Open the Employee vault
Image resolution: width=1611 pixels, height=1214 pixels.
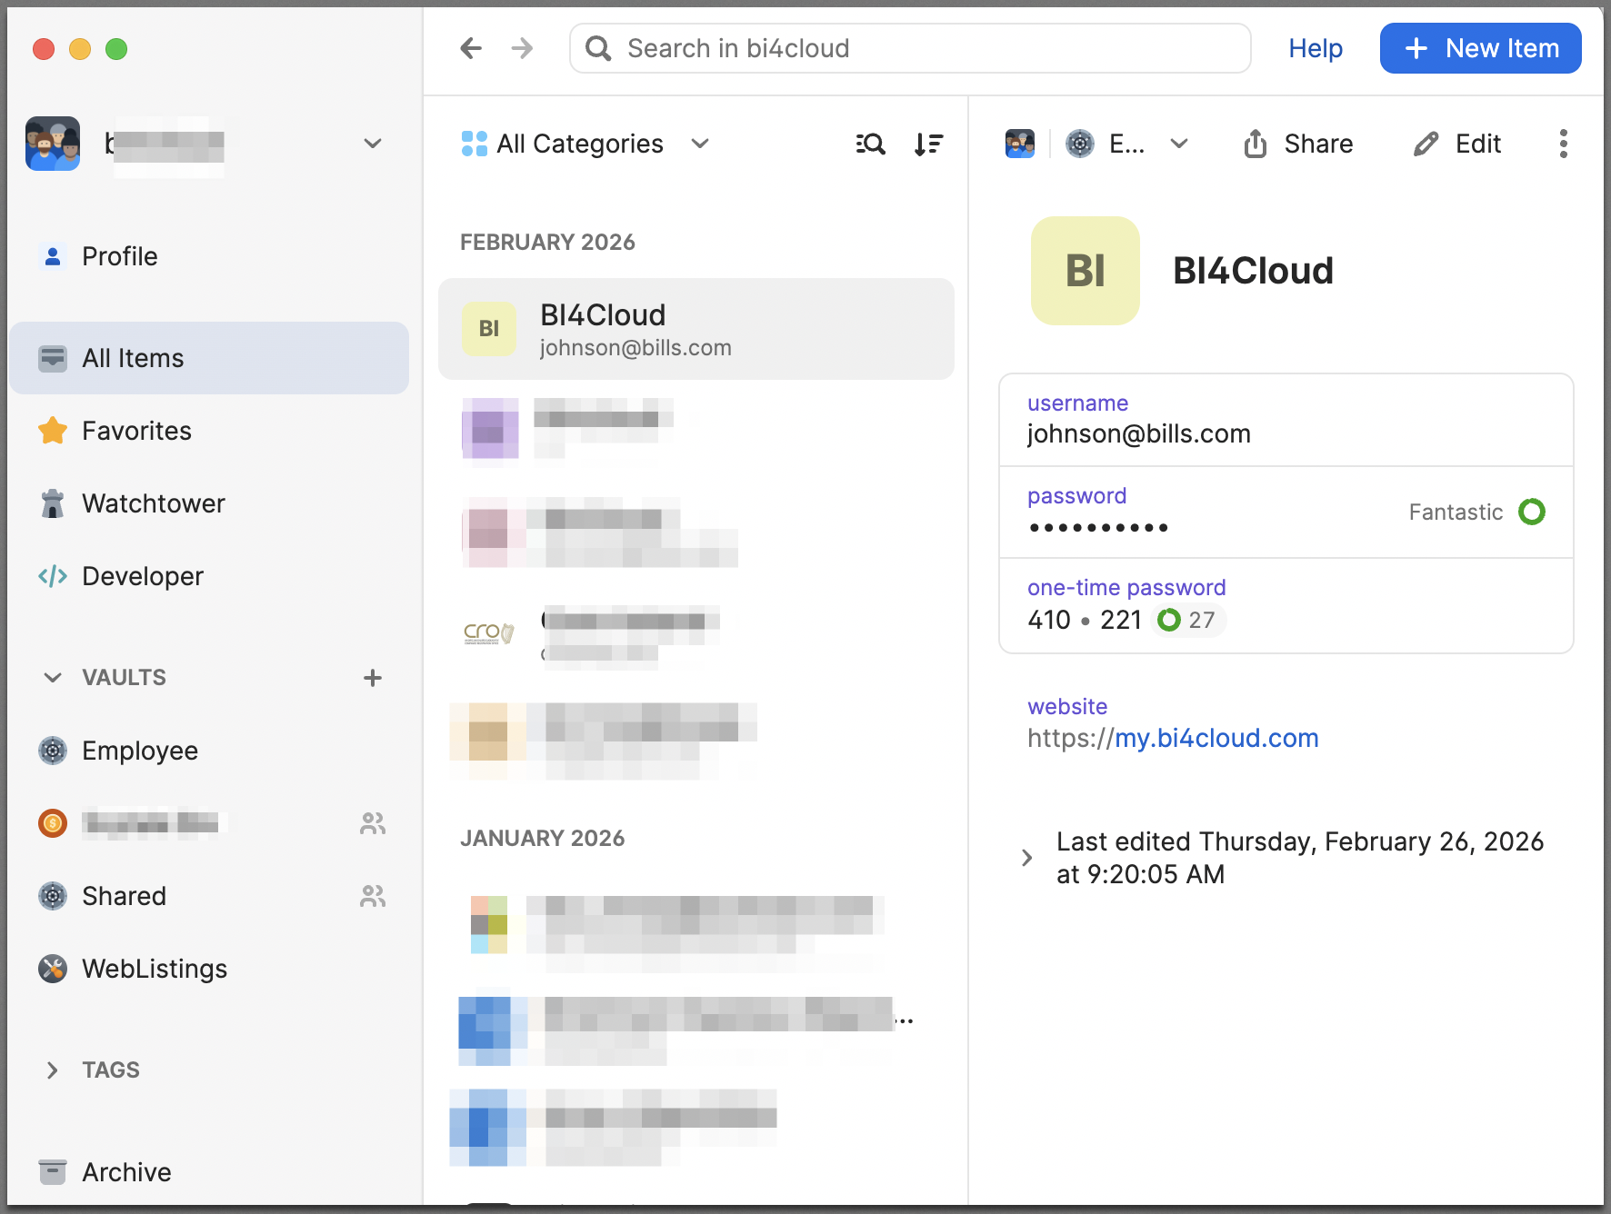pyautogui.click(x=209, y=751)
